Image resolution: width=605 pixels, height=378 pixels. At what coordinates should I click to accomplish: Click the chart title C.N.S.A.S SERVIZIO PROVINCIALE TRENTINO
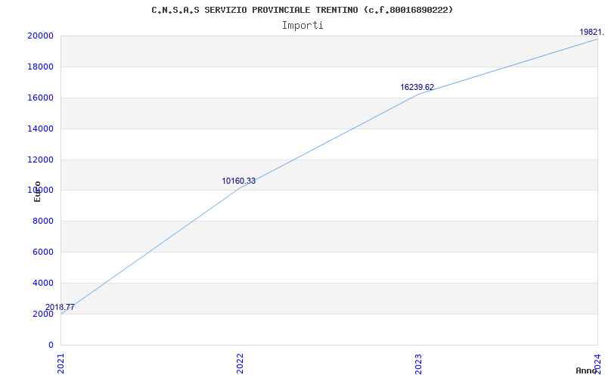point(302,10)
